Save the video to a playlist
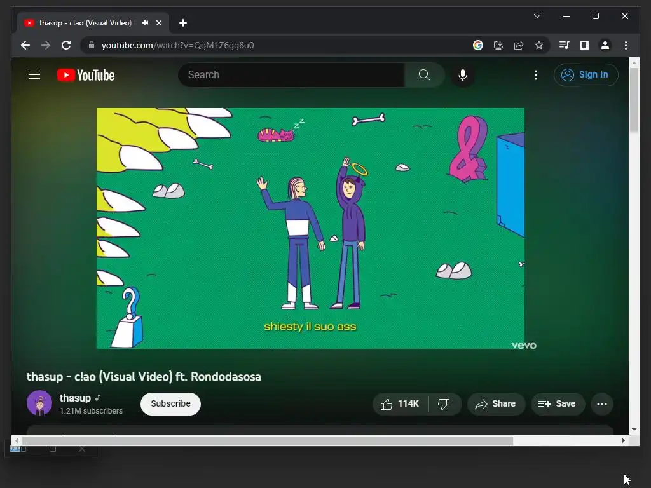This screenshot has width=651, height=488. [558, 403]
